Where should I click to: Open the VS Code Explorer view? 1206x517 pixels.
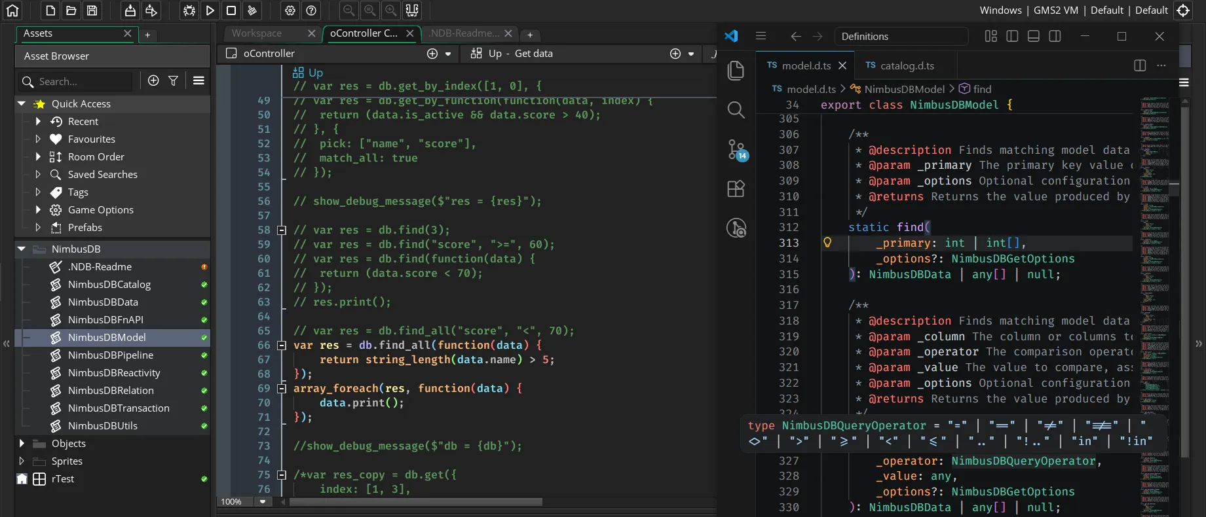(x=736, y=71)
